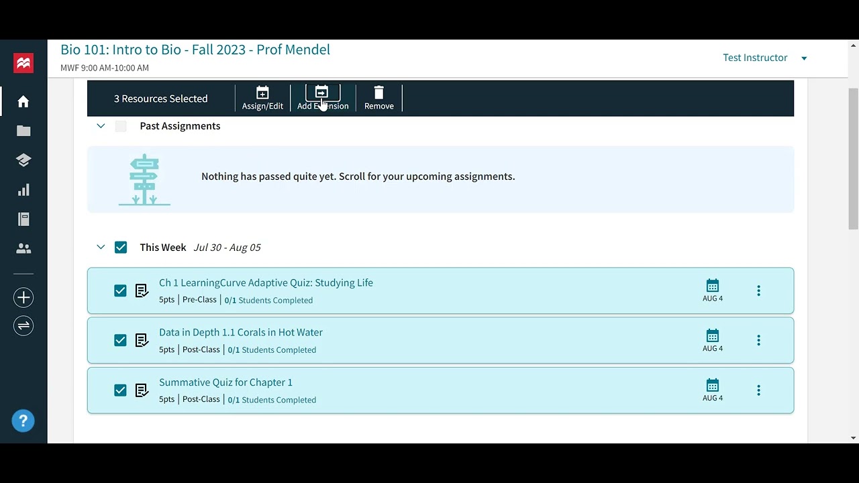Image resolution: width=859 pixels, height=483 pixels.
Task: Click Assign/Edit calendar icon button
Action: pos(262,98)
